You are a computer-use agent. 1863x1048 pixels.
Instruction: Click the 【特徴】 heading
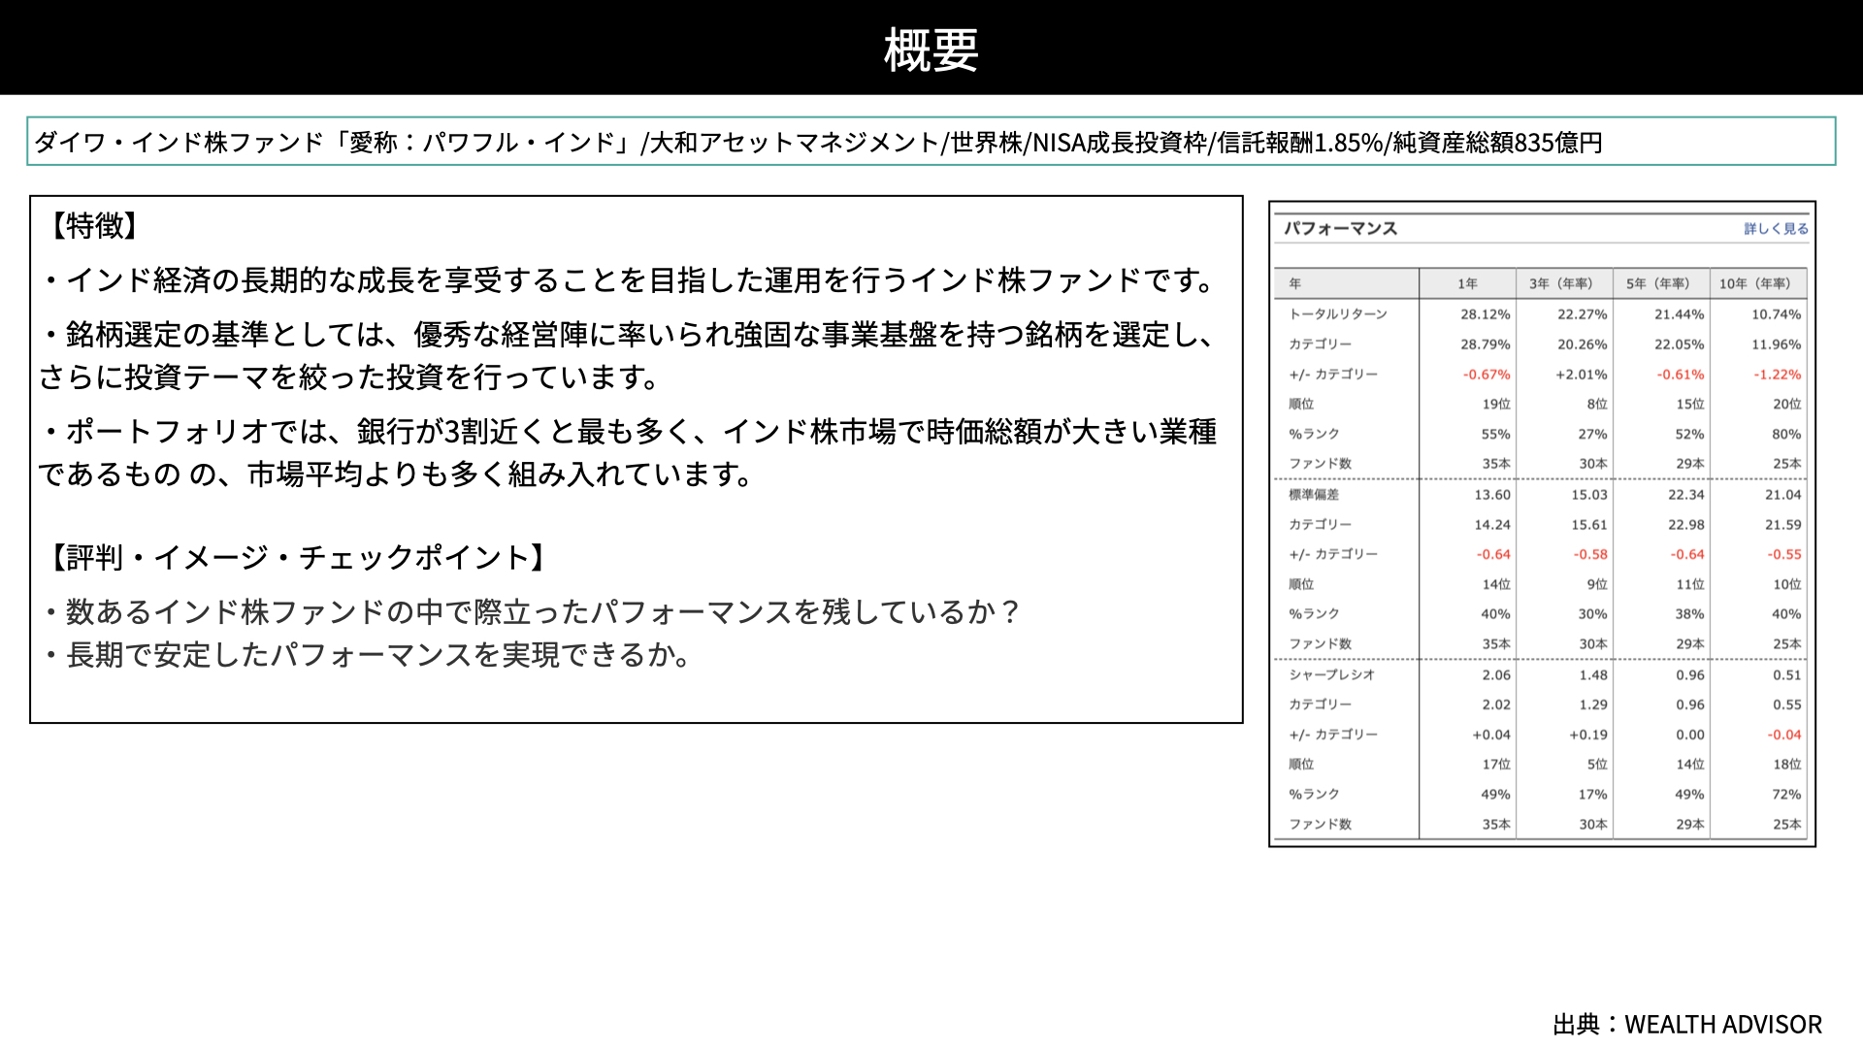point(95,226)
